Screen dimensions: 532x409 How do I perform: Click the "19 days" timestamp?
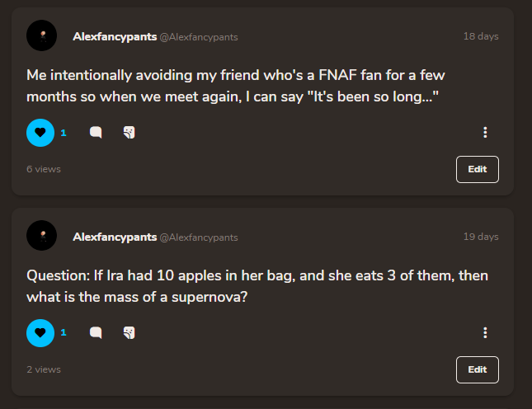pos(481,237)
